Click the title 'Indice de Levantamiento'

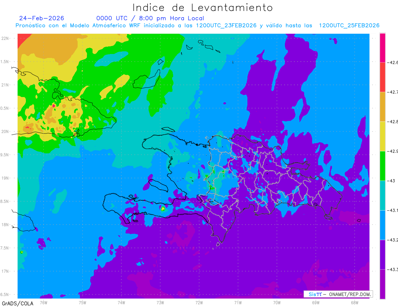click(x=203, y=8)
